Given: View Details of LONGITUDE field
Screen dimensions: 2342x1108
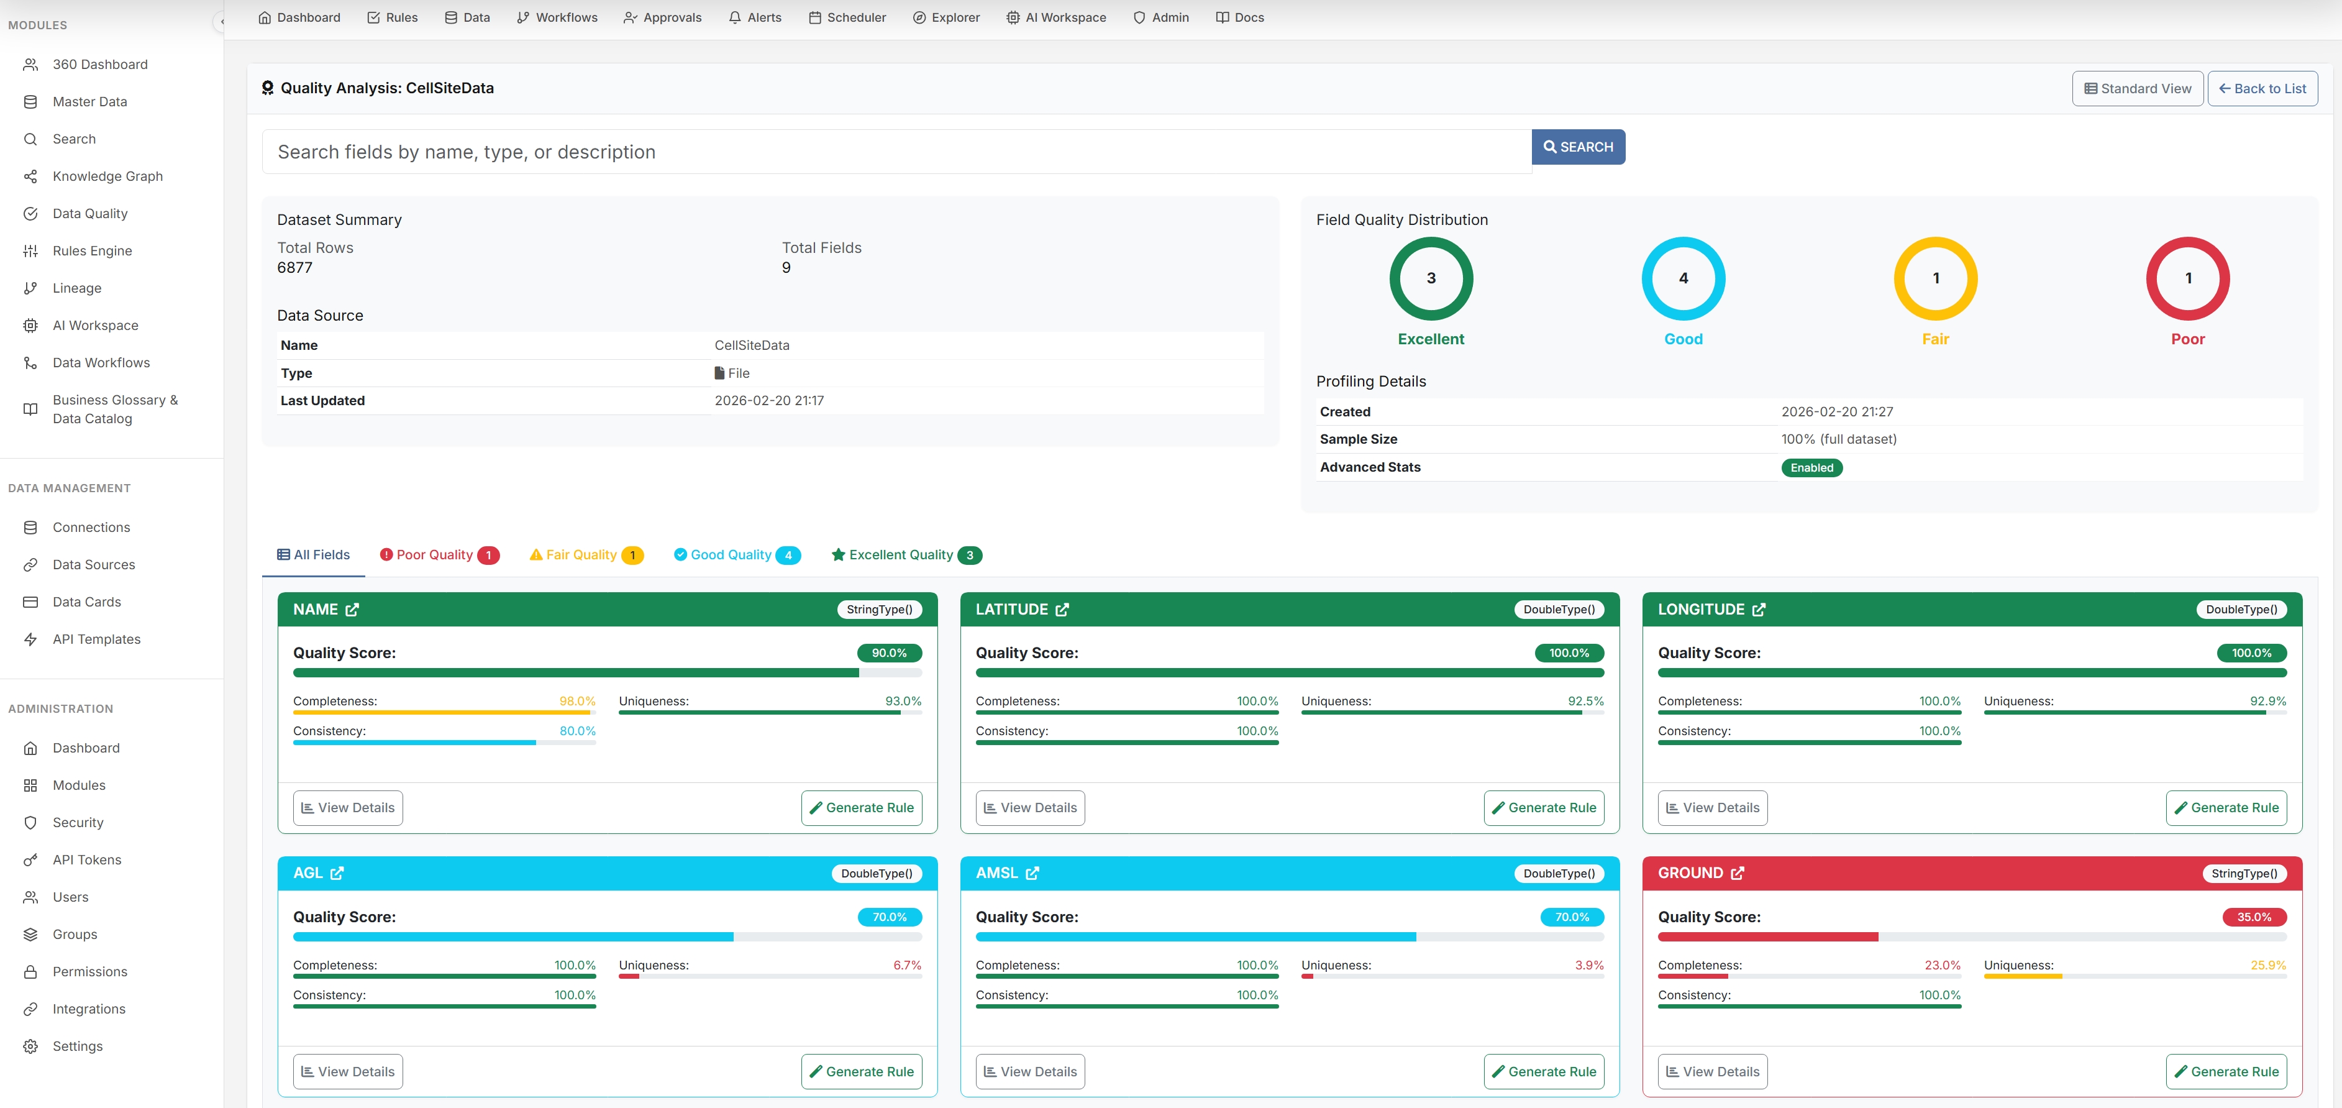Looking at the screenshot, I should (x=1712, y=808).
